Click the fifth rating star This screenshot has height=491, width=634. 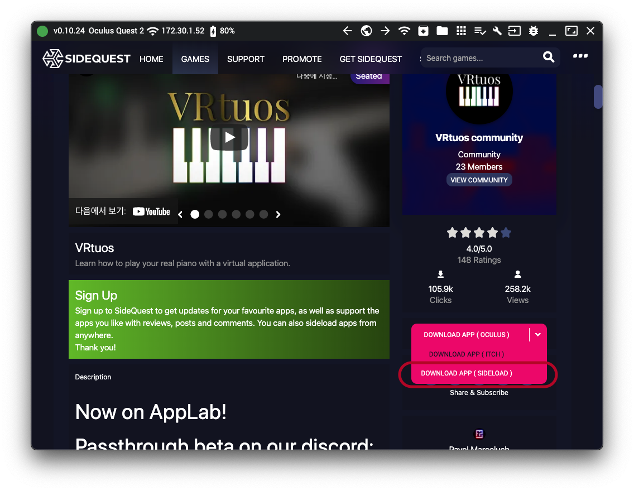[506, 233]
